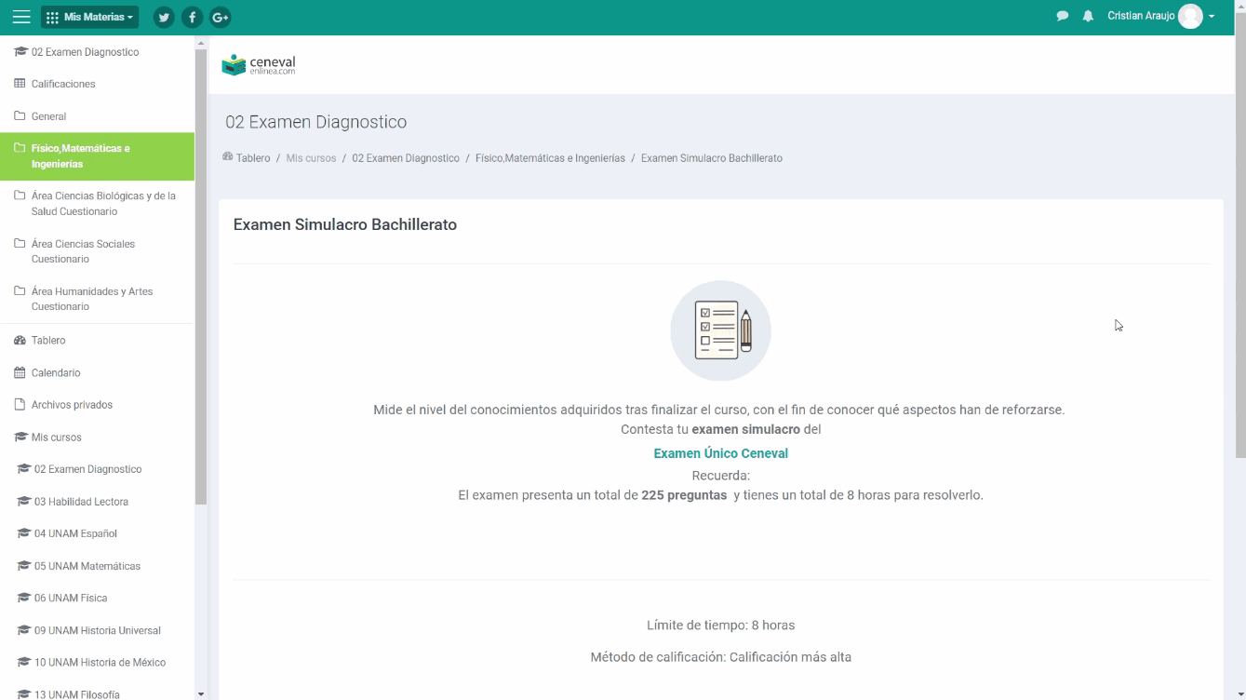This screenshot has width=1246, height=700.
Task: Expand the Mis Materias dropdown
Action: [x=90, y=17]
